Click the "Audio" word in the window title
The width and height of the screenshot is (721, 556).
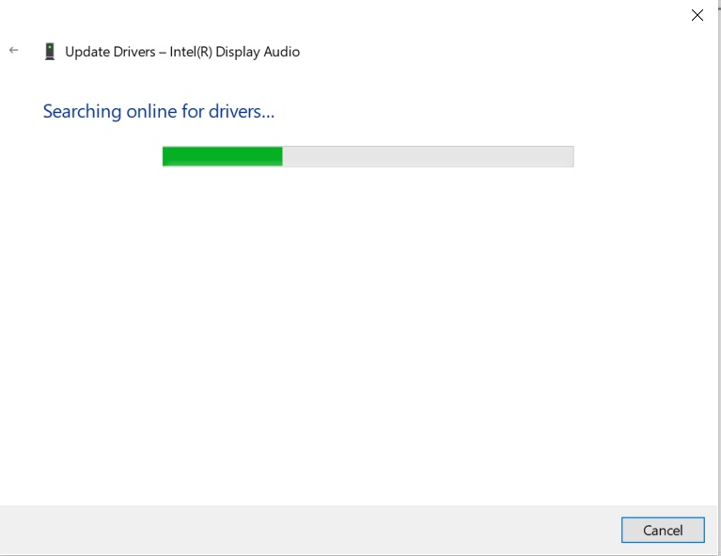tap(280, 52)
